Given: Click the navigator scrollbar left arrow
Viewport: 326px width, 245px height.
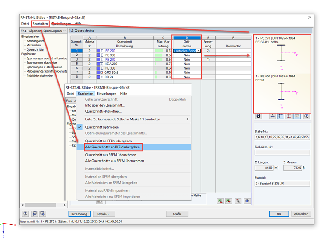Looking at the screenshot, I should coord(23,205).
